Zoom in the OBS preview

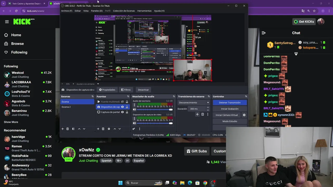73,84
